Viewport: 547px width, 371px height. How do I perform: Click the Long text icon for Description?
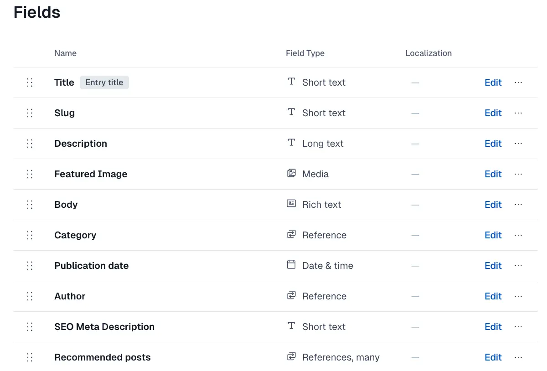(x=291, y=143)
